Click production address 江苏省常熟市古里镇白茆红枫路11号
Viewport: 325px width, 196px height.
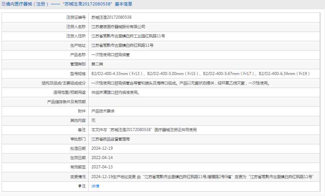[x=122, y=45]
